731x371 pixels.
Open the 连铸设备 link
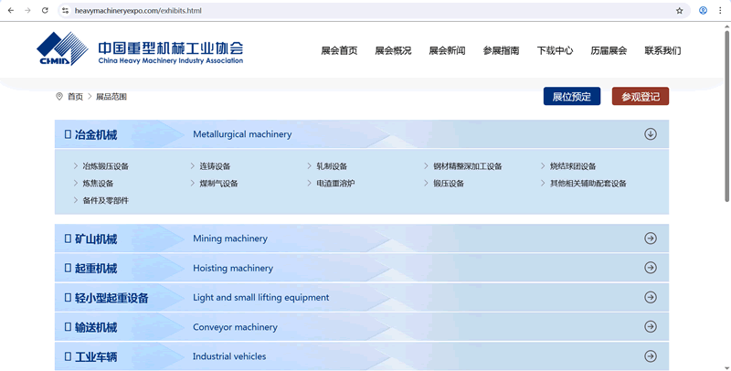(x=215, y=166)
